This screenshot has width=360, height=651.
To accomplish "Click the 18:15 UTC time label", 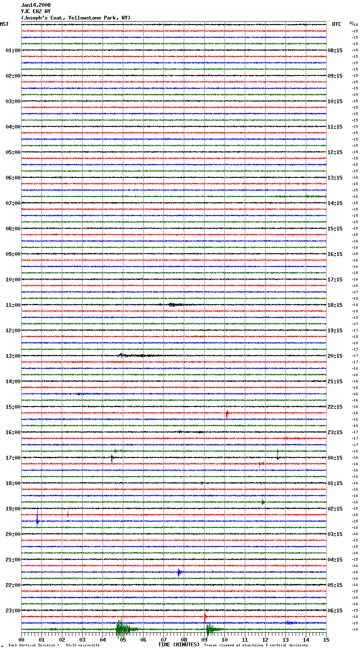I will [x=335, y=305].
